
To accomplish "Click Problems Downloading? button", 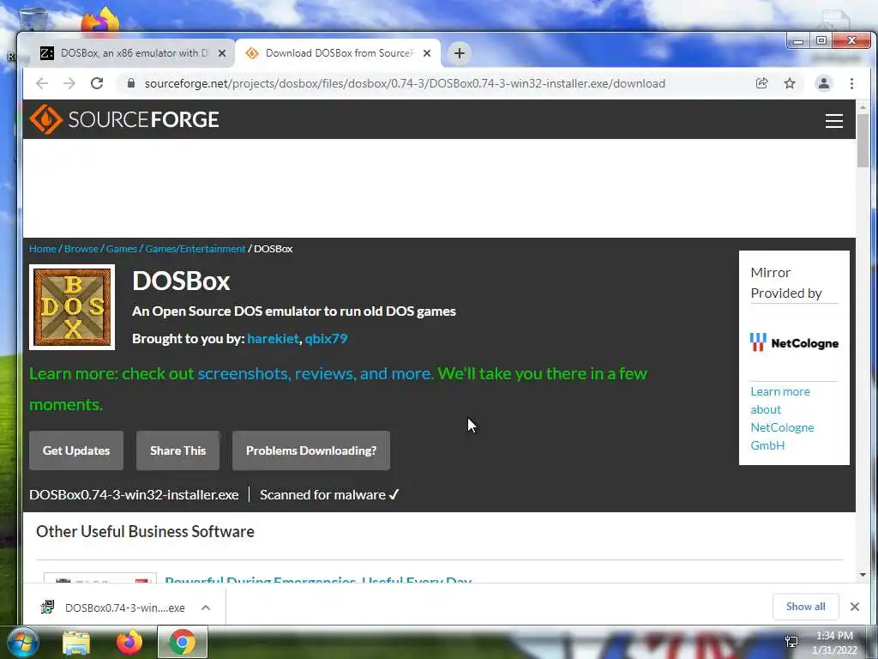I will point(310,450).
